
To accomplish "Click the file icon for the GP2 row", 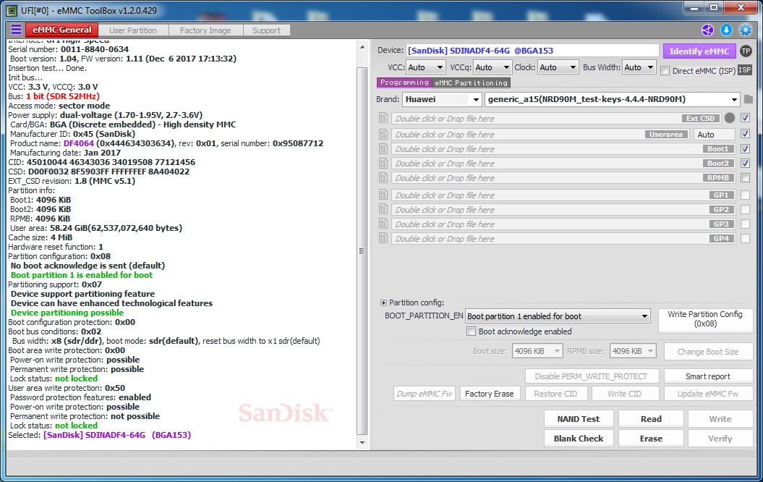I will [x=383, y=209].
